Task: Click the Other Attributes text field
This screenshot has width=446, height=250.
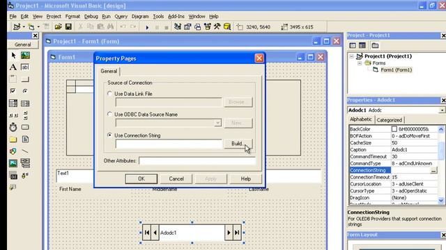Action: [197, 160]
